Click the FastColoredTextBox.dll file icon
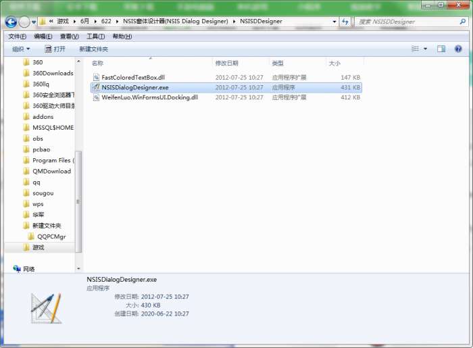The height and width of the screenshot is (348, 473). [96, 77]
